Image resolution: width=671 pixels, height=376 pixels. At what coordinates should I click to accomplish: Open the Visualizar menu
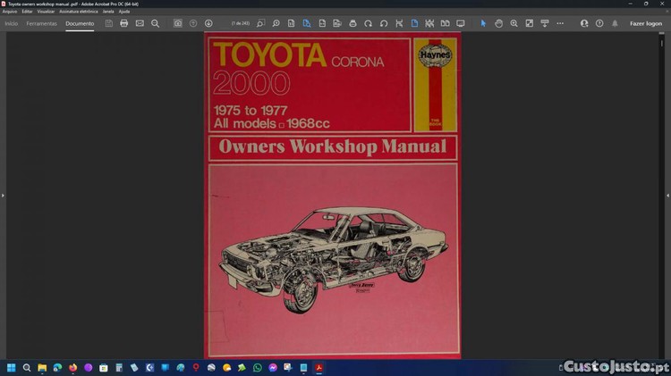click(46, 12)
